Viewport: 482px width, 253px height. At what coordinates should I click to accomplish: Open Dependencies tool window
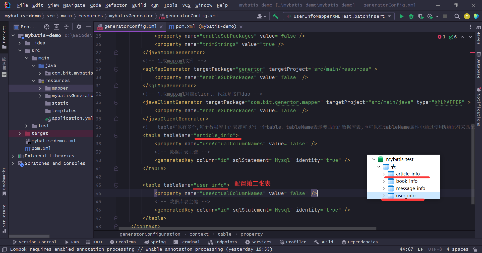360,242
